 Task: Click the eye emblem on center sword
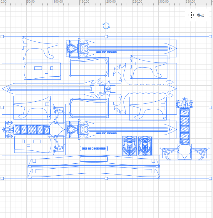click(x=108, y=88)
